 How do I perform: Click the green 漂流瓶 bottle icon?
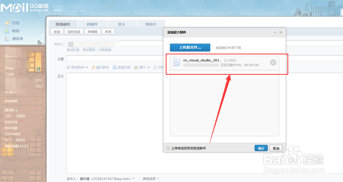[16, 110]
